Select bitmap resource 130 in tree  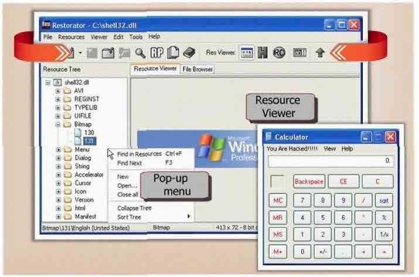click(89, 133)
